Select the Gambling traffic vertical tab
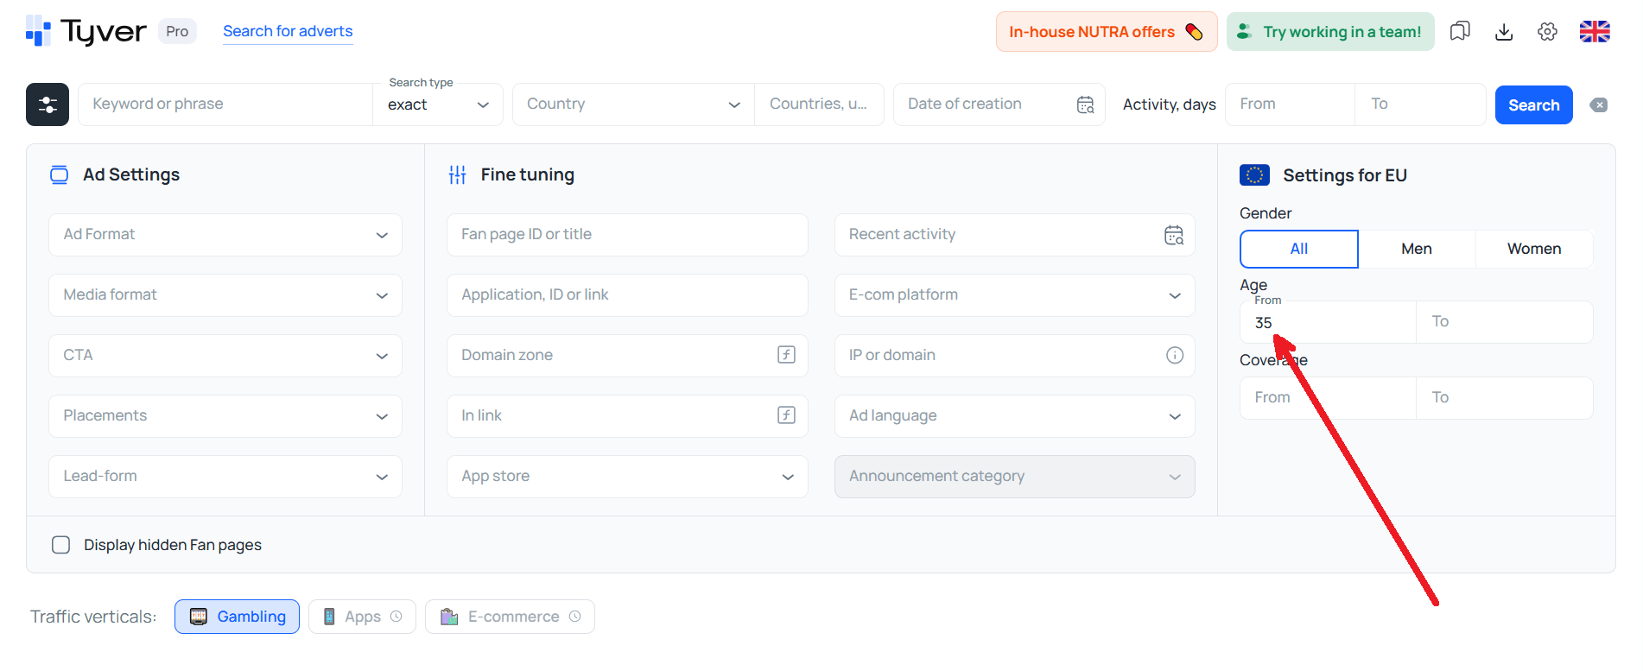This screenshot has height=671, width=1643. (238, 617)
